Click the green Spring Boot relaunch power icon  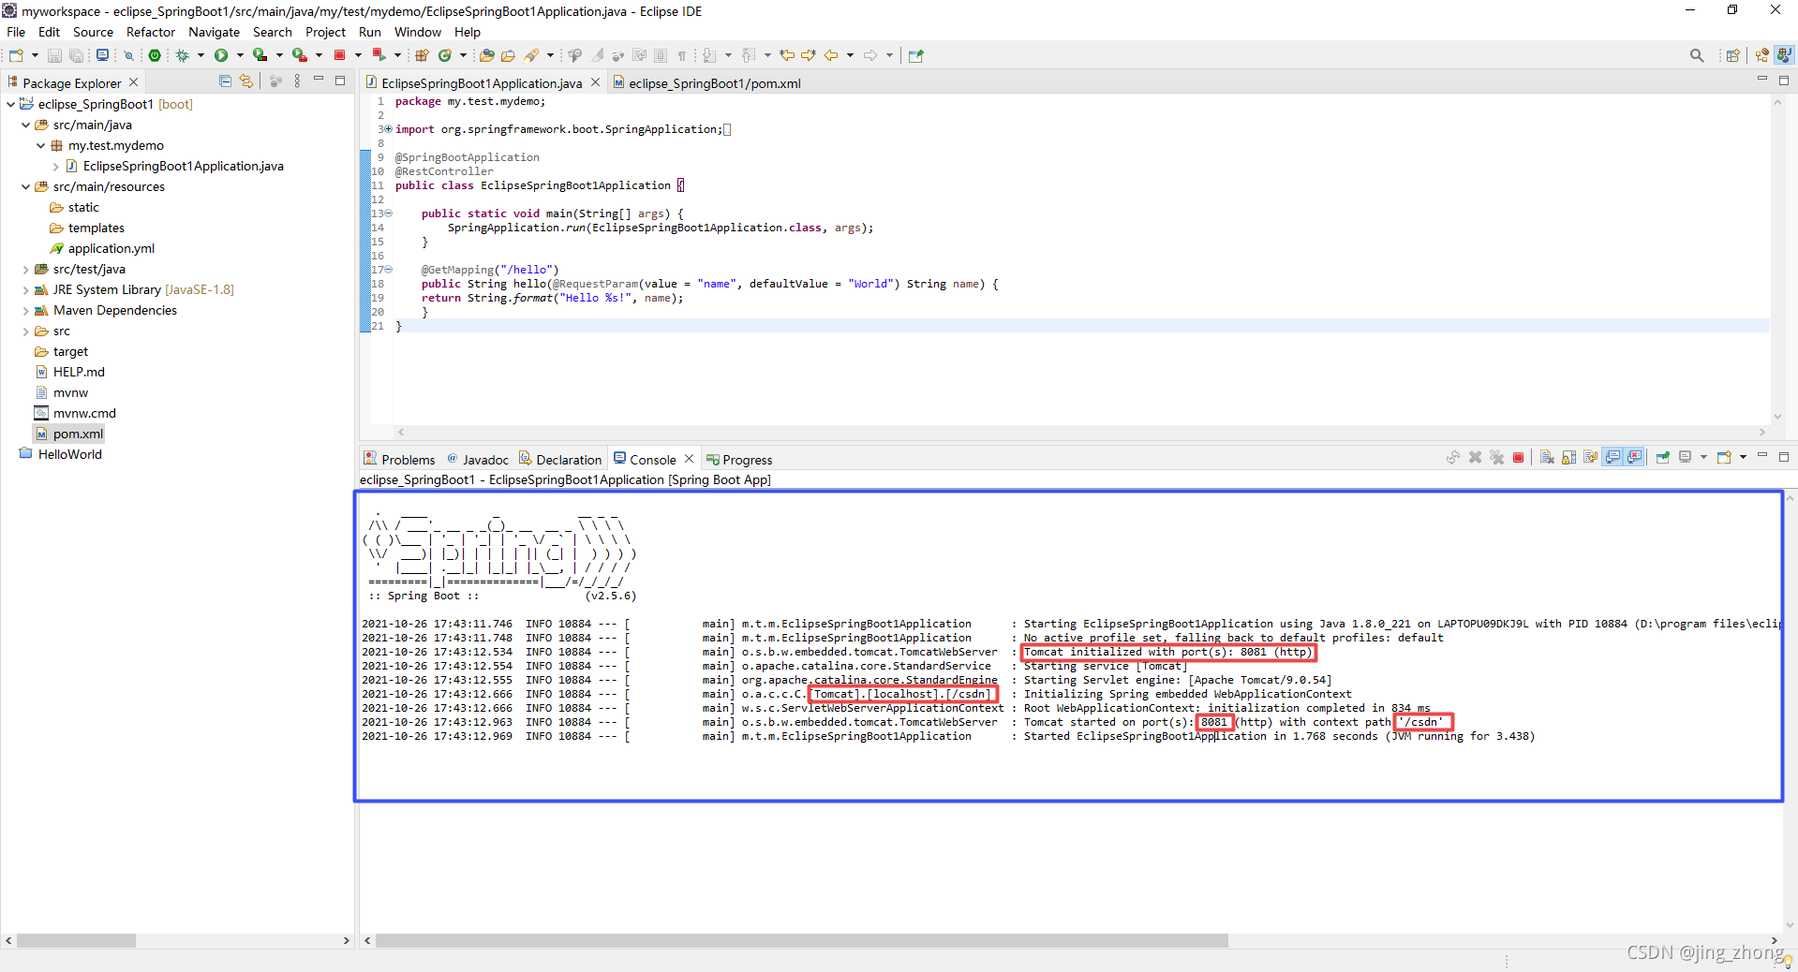coord(155,55)
